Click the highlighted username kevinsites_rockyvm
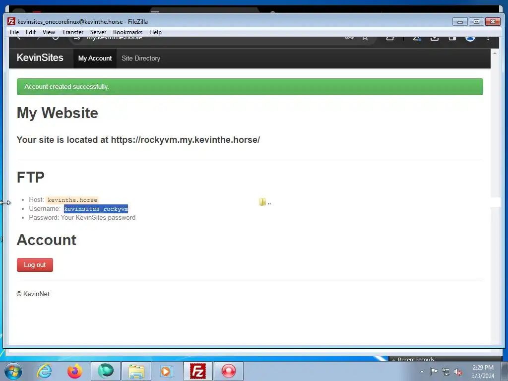Viewport: 508px width, 381px height. [x=96, y=209]
